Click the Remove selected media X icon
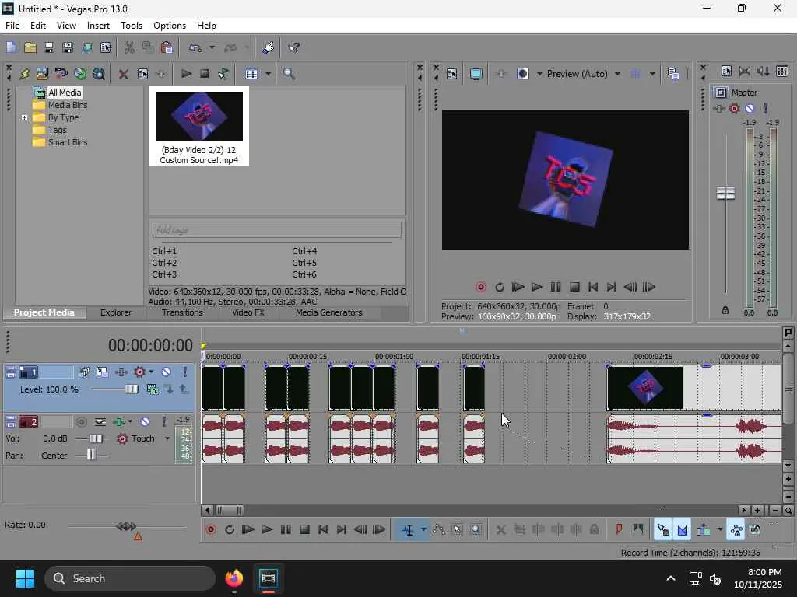 coord(123,74)
